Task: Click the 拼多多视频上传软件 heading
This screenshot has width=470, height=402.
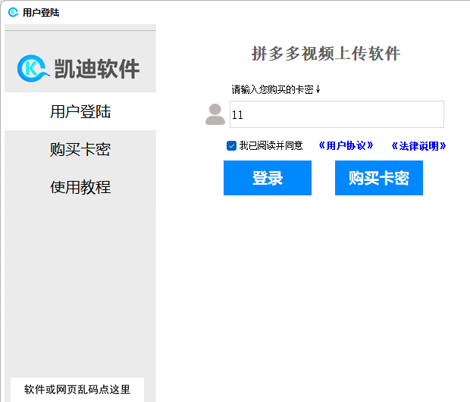Action: click(326, 54)
